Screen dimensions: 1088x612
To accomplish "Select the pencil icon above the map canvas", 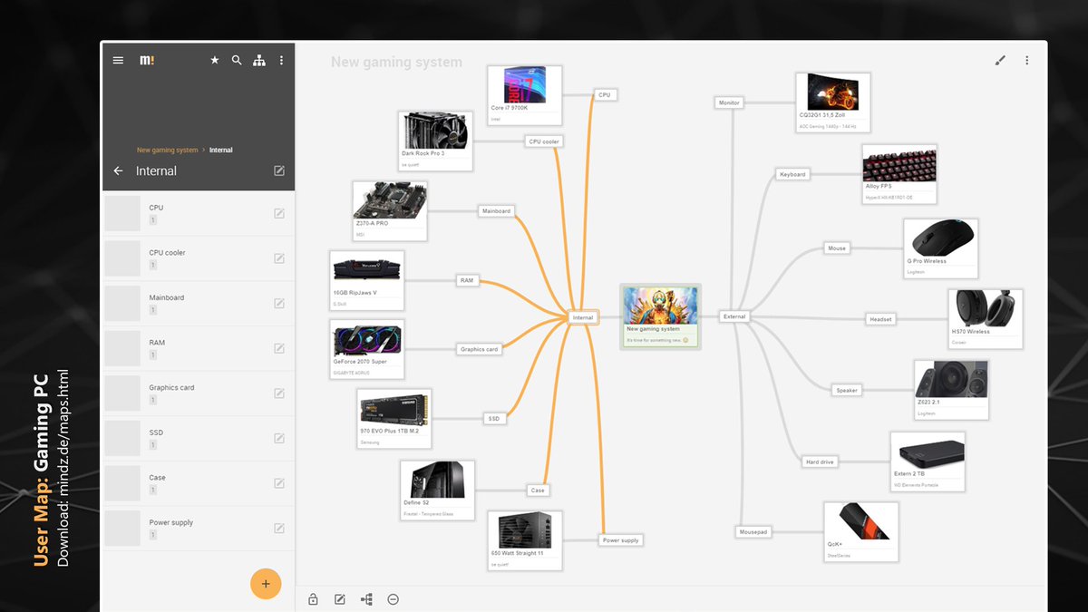I will (1000, 60).
